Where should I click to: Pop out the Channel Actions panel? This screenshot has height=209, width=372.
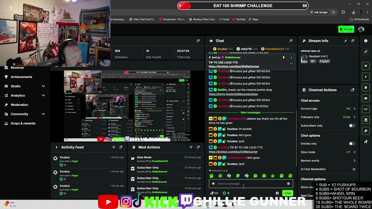(353, 90)
